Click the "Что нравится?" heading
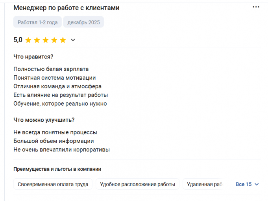 [x=33, y=57]
